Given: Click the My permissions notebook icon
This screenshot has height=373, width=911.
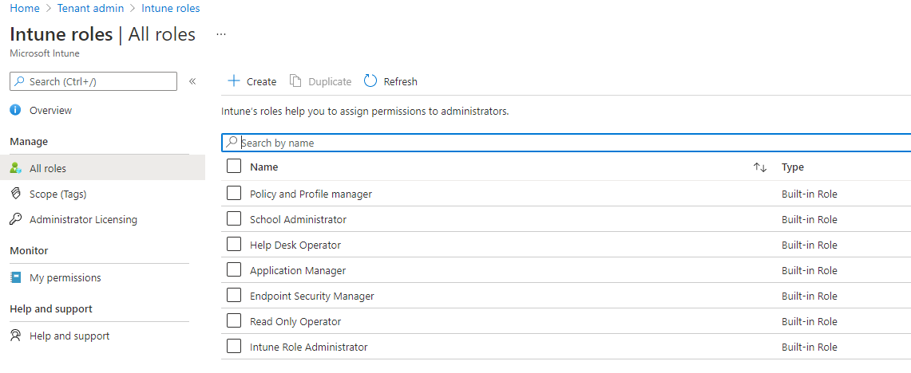Looking at the screenshot, I should tap(16, 278).
